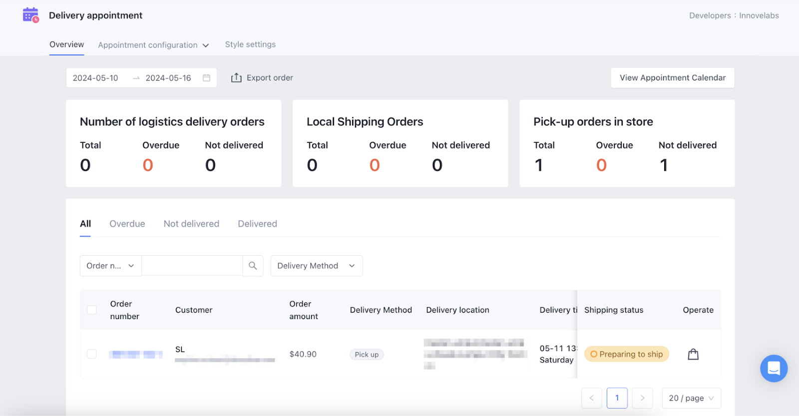Go to next page arrow
Screen dimensions: 799x416
[x=642, y=398]
